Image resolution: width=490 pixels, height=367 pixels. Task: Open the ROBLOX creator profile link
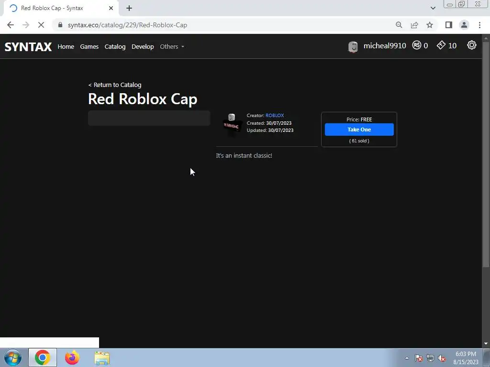tap(275, 116)
